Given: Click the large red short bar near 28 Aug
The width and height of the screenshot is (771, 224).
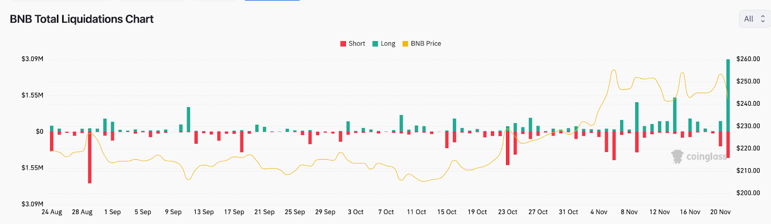Looking at the screenshot, I should pos(90,158).
